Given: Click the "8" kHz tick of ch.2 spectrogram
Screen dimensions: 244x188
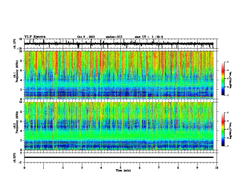Looking at the screenshot, I should click(21, 112).
